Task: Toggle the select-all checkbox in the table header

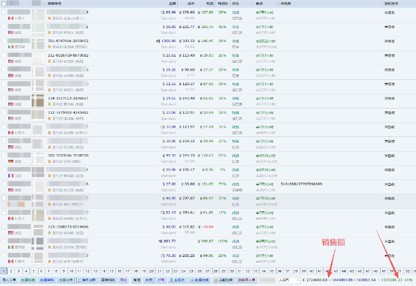Action: (4, 3)
